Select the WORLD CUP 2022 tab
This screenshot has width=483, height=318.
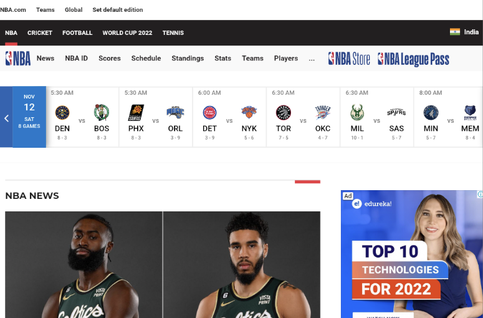[127, 32]
